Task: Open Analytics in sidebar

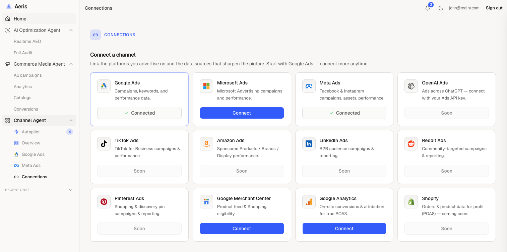Action: pos(23,87)
